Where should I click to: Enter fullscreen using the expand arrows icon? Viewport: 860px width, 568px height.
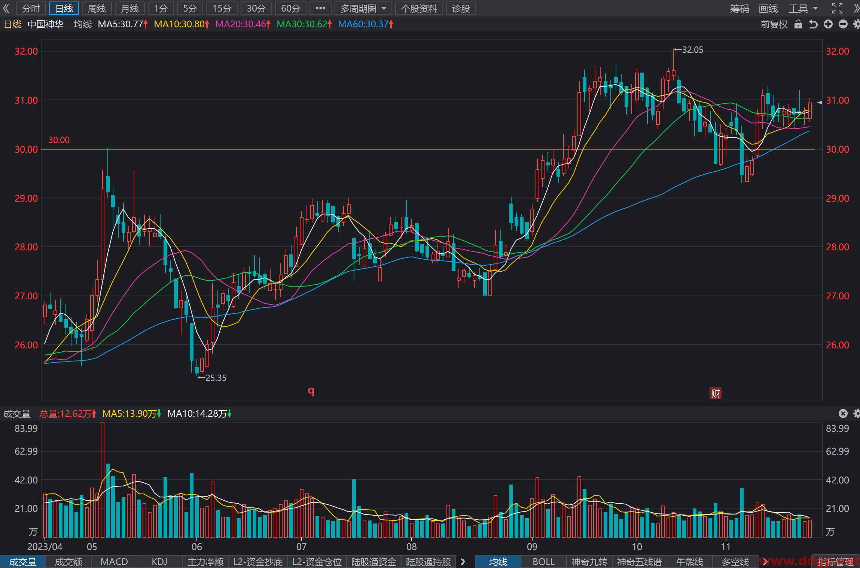tap(837, 8)
